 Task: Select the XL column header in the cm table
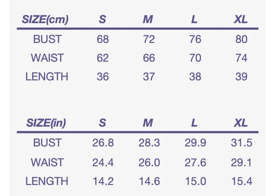(241, 20)
